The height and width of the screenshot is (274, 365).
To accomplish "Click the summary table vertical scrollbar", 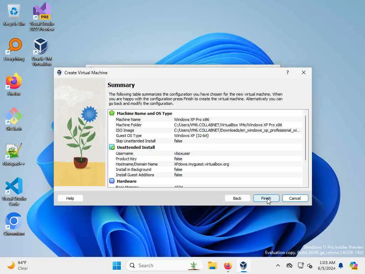I will pos(305,137).
